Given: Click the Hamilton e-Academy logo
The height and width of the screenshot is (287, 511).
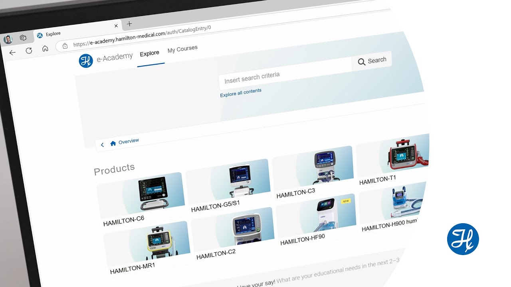Looking at the screenshot, I should coord(85,61).
